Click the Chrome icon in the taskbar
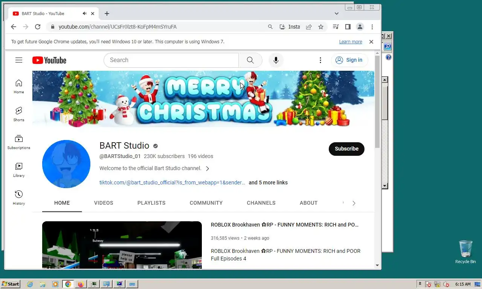The height and width of the screenshot is (289, 482). 68,284
